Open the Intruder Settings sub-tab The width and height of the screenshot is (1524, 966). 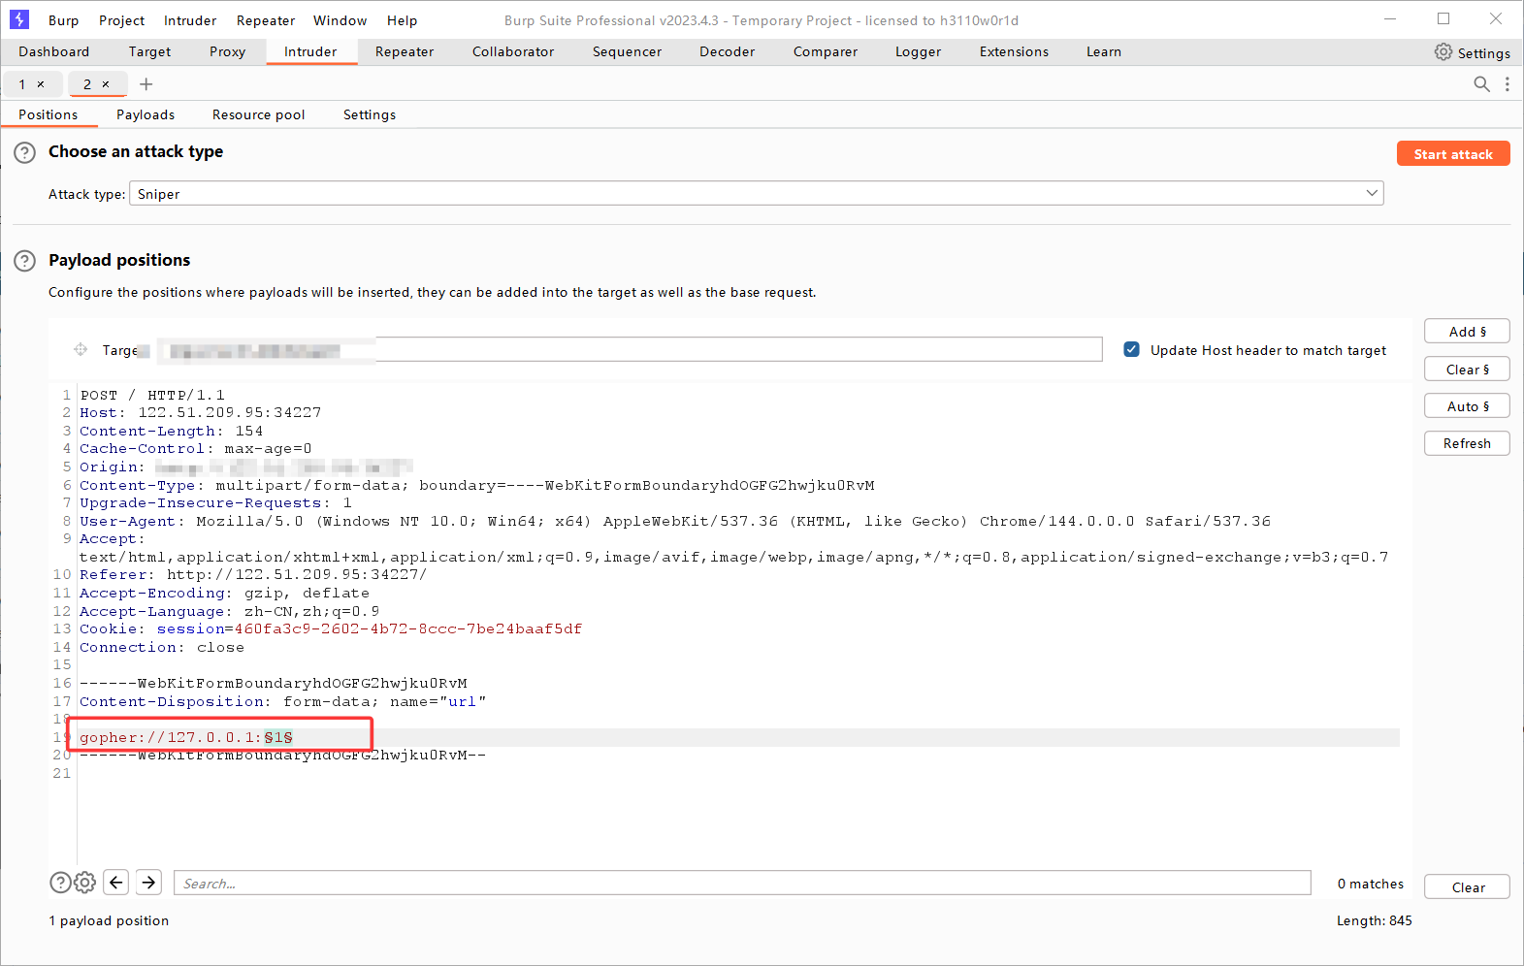point(370,114)
